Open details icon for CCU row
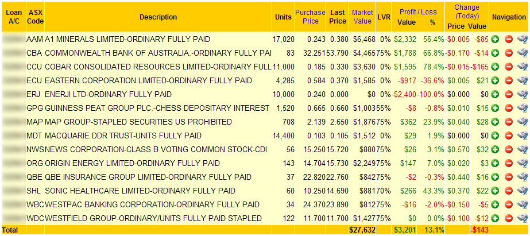530x236 pixels. click(x=522, y=67)
